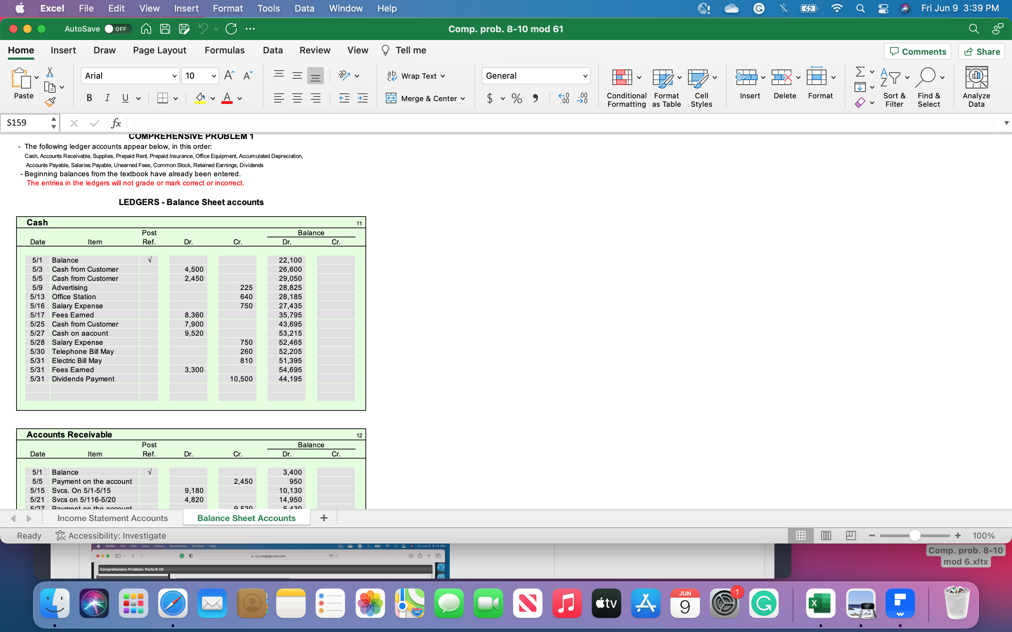Screen dimensions: 1012x632
Task: Enable center text alignment
Action: pos(297,98)
